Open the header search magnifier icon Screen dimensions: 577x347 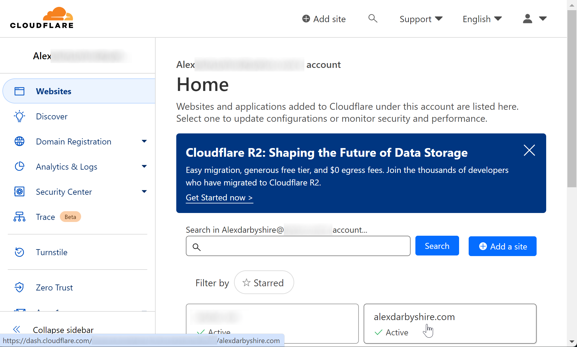coord(373,19)
